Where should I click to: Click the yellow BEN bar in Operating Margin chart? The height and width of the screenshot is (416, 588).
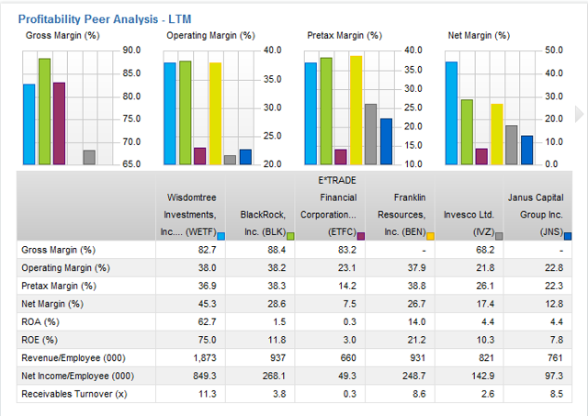(215, 114)
